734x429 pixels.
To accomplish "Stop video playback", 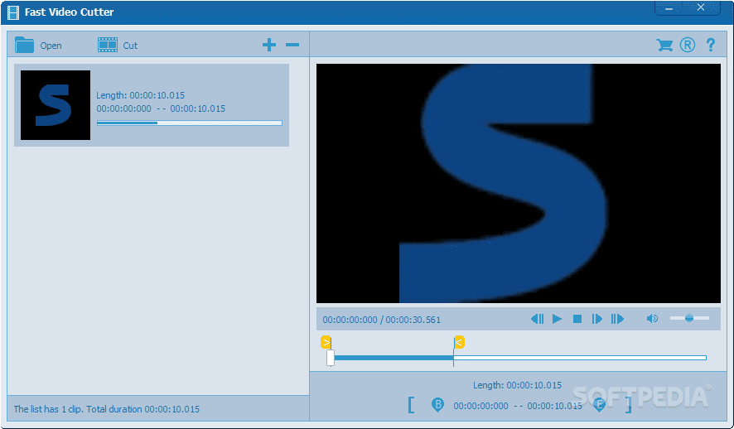I will [x=577, y=319].
